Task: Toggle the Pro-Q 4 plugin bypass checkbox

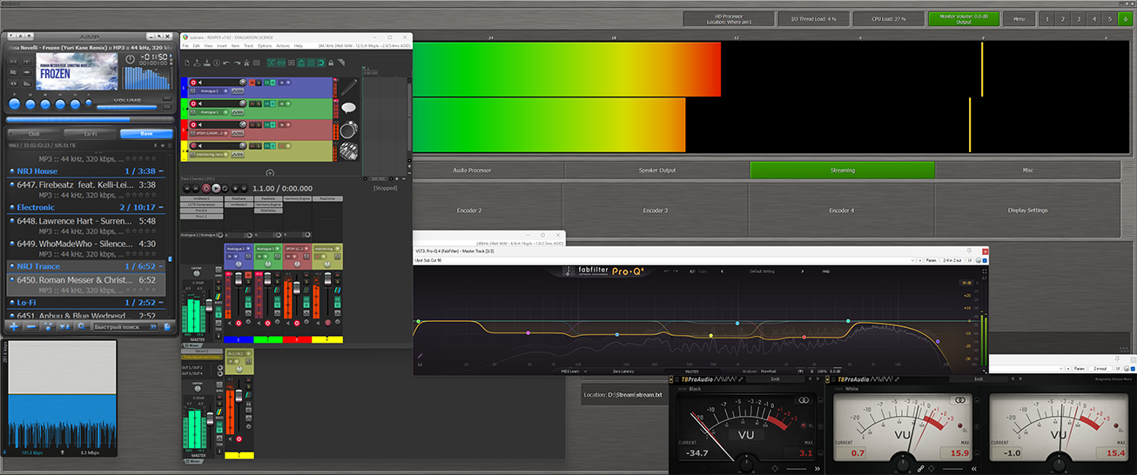Action: coord(986,260)
